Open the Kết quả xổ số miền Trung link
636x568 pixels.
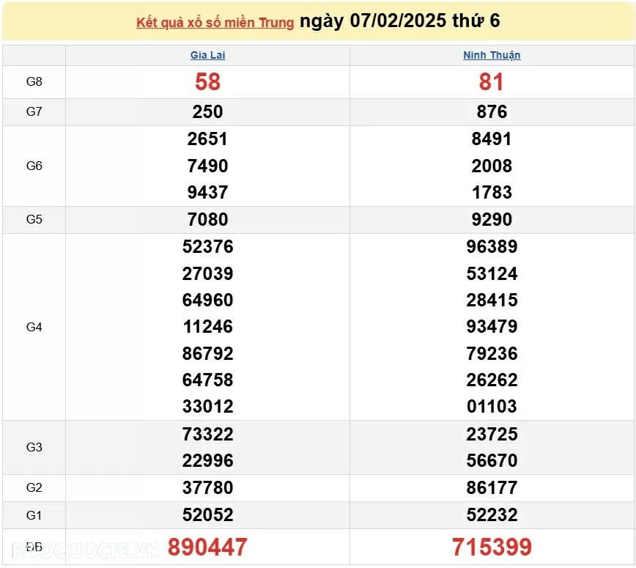[x=215, y=22]
